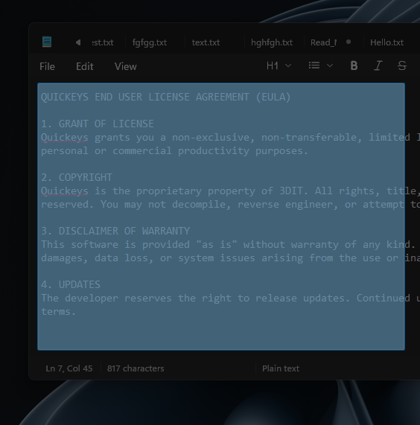Screen dimensions: 420x425
Task: Click the 817 characters status entry
Action: click(136, 368)
